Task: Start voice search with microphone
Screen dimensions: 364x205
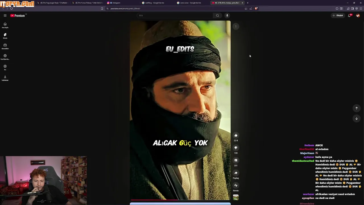Action: pos(227,15)
